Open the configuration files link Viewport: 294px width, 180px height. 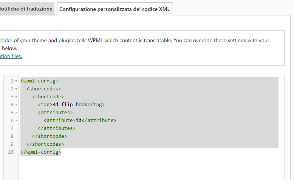(11, 56)
